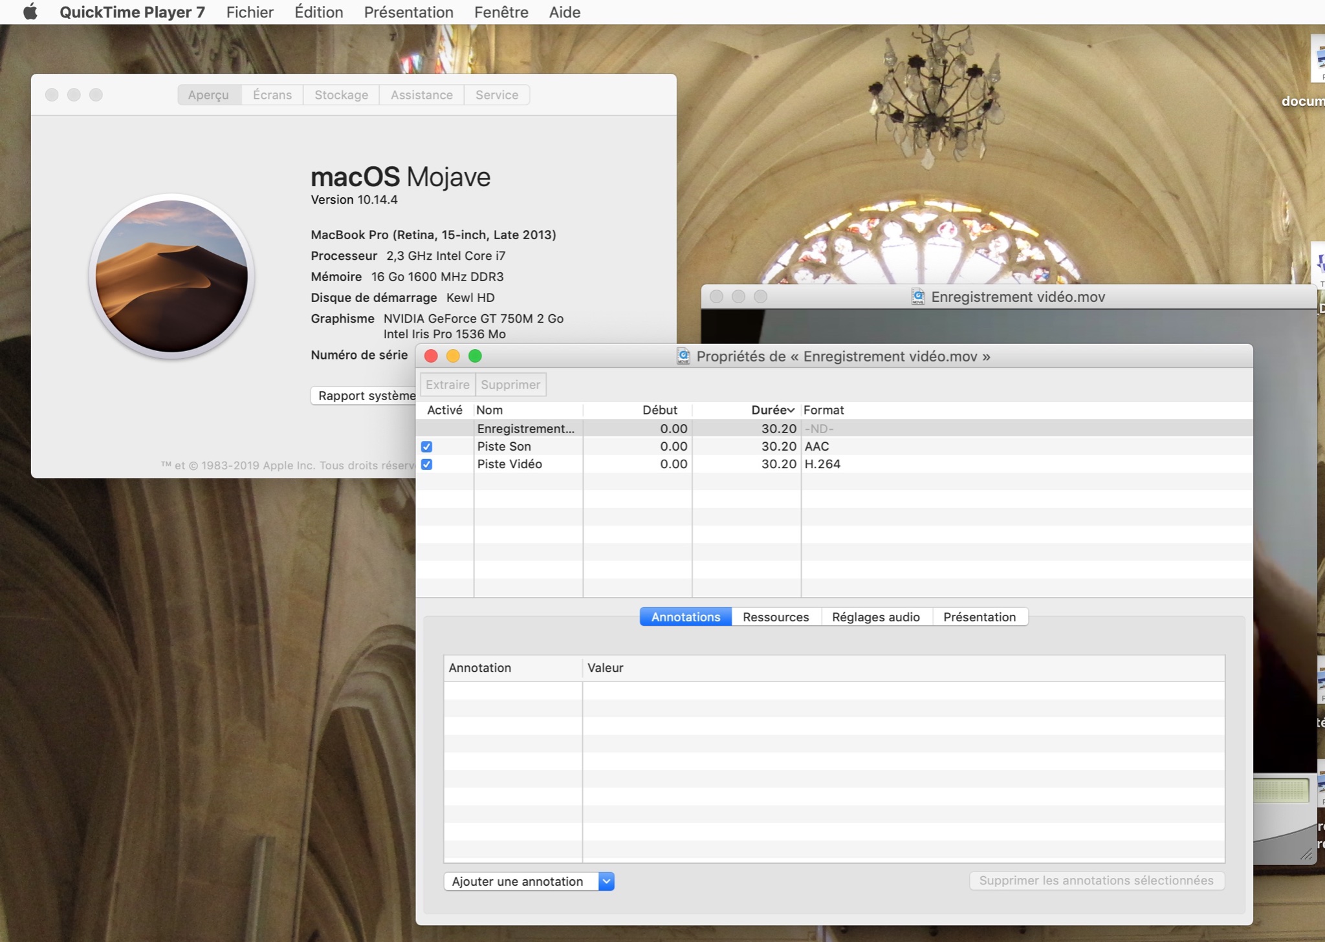The width and height of the screenshot is (1325, 942).
Task: Click the Enregistrement vidéo.mov title bar icon
Action: (917, 297)
